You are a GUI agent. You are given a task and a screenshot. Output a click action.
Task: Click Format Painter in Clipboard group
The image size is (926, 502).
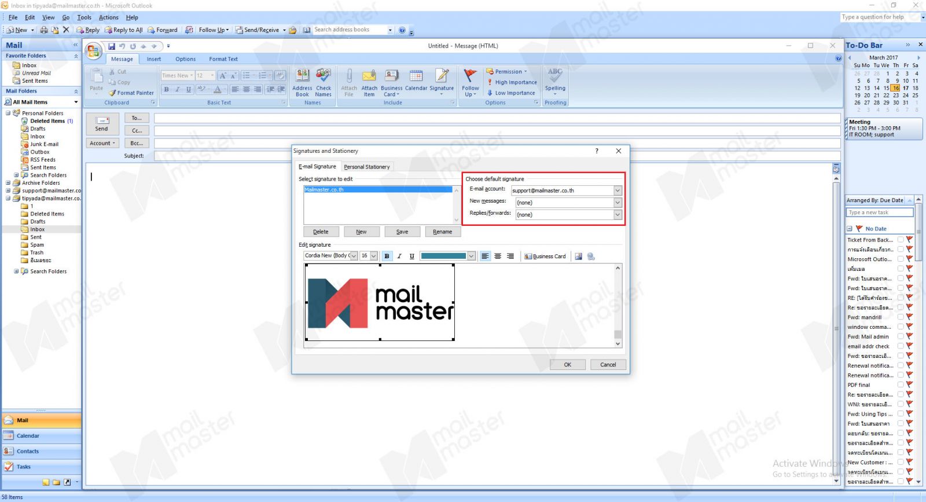point(131,93)
